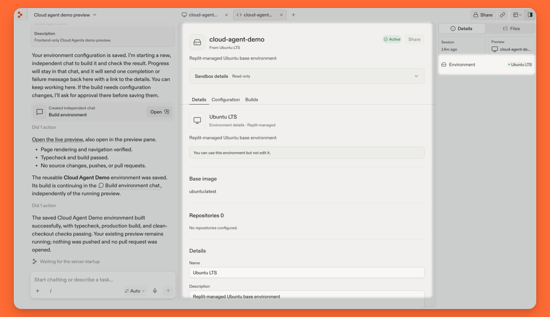Send message with up arrow button
The image size is (550, 317).
pyautogui.click(x=168, y=291)
